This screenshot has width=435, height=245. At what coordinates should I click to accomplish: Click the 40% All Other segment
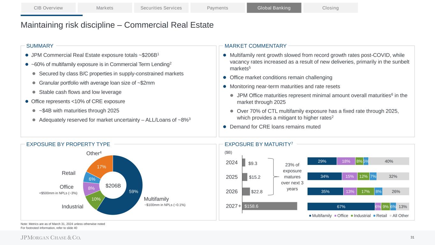[389, 161]
